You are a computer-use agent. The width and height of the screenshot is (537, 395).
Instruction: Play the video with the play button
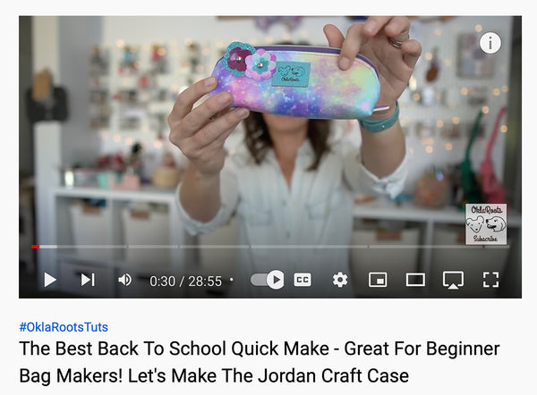(x=50, y=280)
